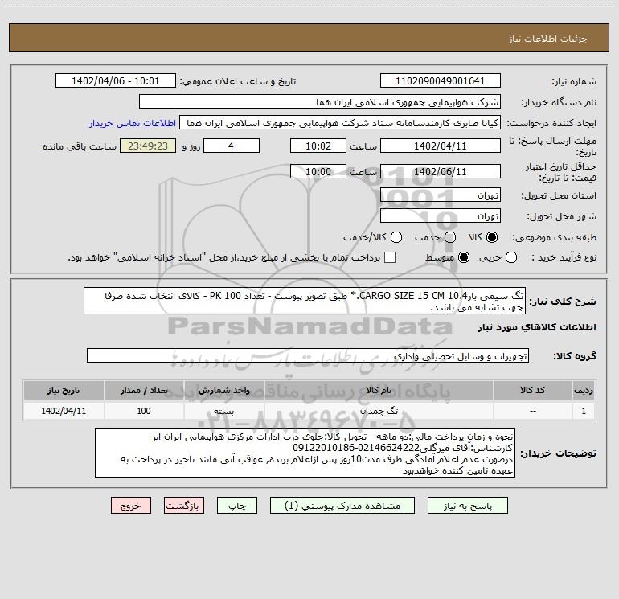Click the استان محل تحویل field
Screen dimensions: 619x599
440,195
